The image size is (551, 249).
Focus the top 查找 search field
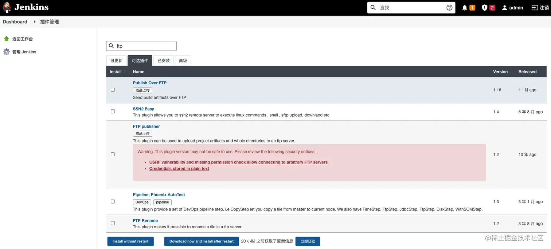click(x=411, y=8)
